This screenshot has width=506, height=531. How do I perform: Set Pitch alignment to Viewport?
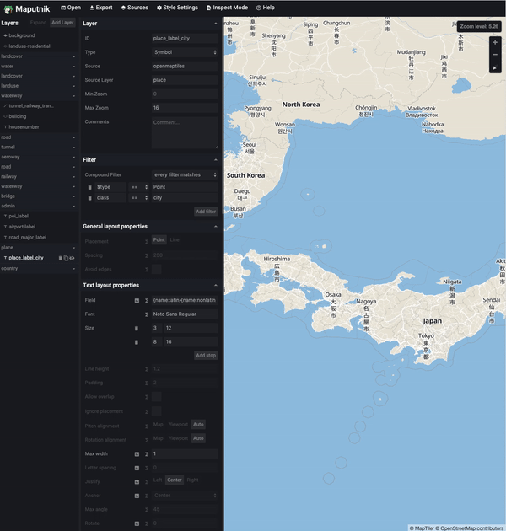point(178,424)
